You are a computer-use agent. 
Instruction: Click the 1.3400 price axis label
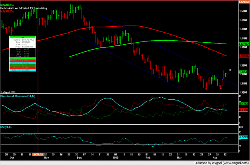pos(244,84)
